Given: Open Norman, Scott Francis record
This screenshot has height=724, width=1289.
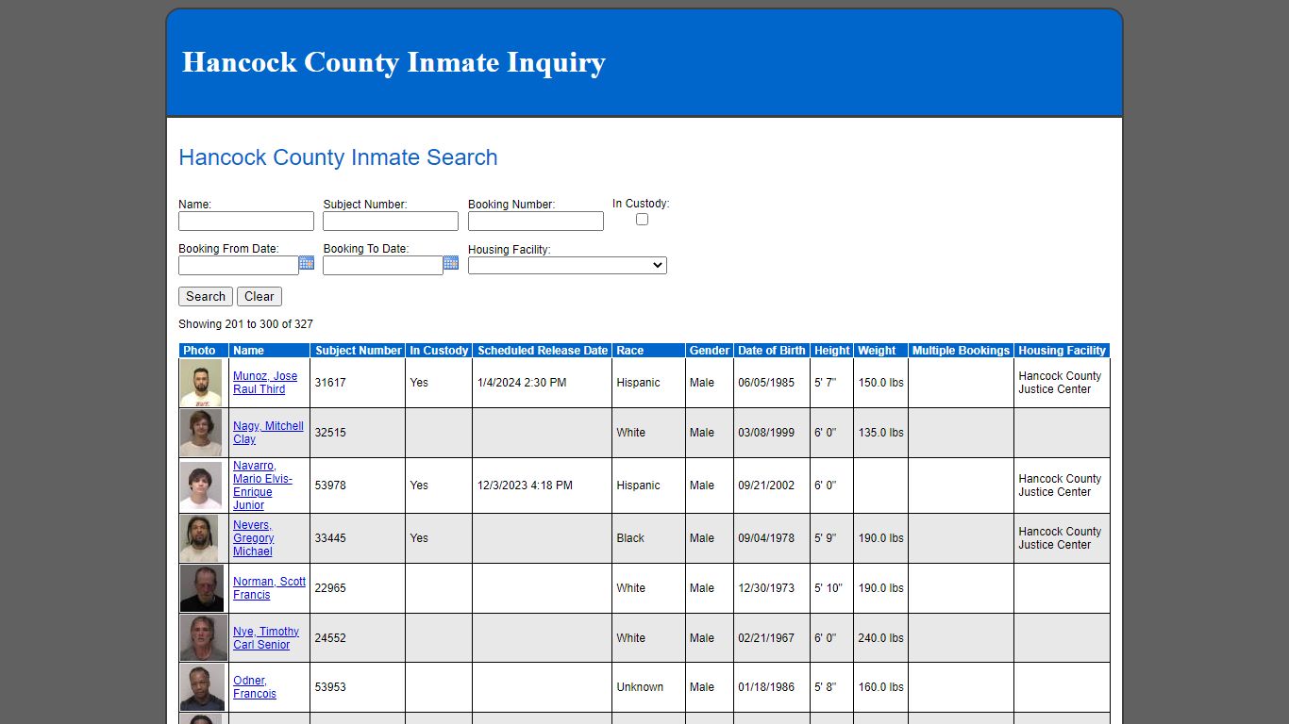Looking at the screenshot, I should pos(270,588).
